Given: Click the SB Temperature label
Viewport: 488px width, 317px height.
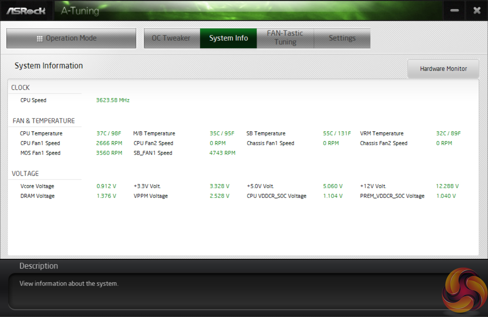Looking at the screenshot, I should tap(266, 133).
